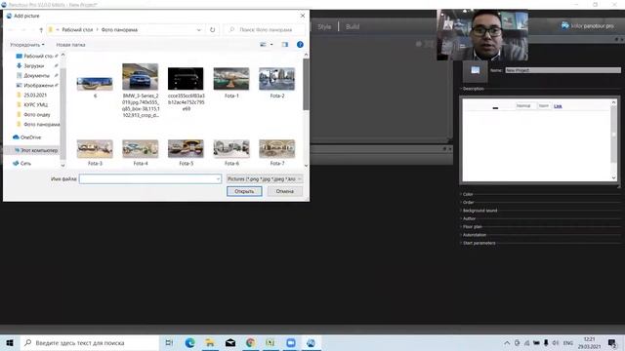Open the Normal style dropdown in description editor
This screenshot has width=625, height=351.
point(524,106)
